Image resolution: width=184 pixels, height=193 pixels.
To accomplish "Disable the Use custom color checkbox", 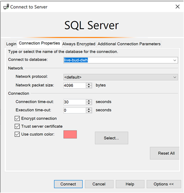I will [x=17, y=134].
